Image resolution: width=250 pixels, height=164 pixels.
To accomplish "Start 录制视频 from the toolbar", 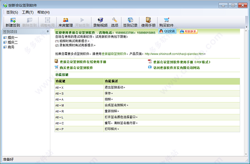I will [x=100, y=22].
